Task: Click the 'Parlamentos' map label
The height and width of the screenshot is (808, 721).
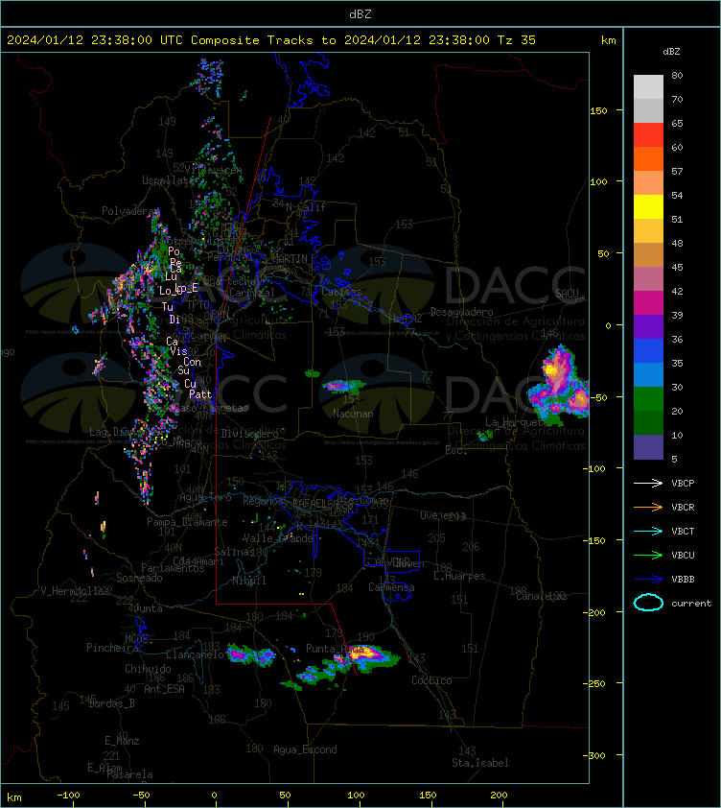Action: point(173,568)
